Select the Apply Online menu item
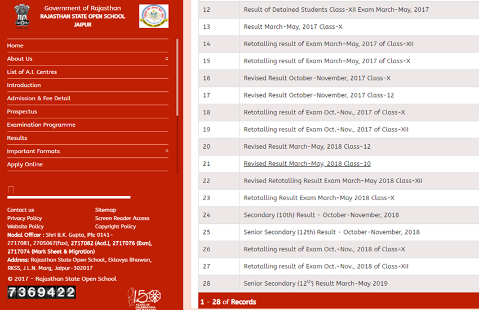 tap(25, 165)
